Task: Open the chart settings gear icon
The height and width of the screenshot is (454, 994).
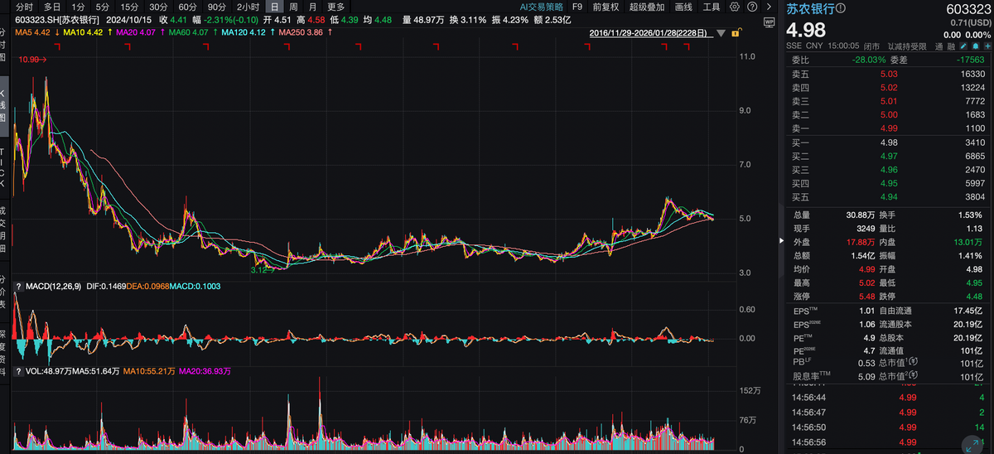Action: click(735, 7)
